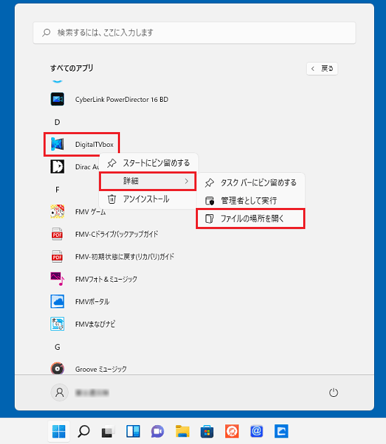Image resolution: width=386 pixels, height=444 pixels.
Task: Click the blurred user account name
Action: (92, 393)
